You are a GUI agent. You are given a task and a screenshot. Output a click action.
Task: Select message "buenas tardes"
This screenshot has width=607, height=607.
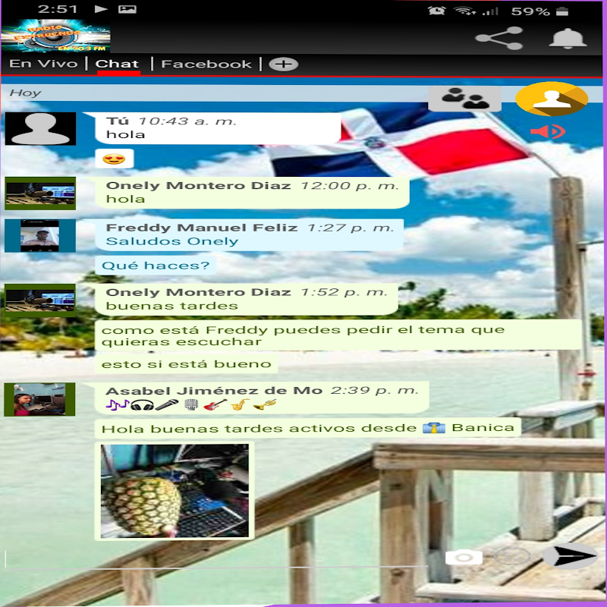[172, 306]
